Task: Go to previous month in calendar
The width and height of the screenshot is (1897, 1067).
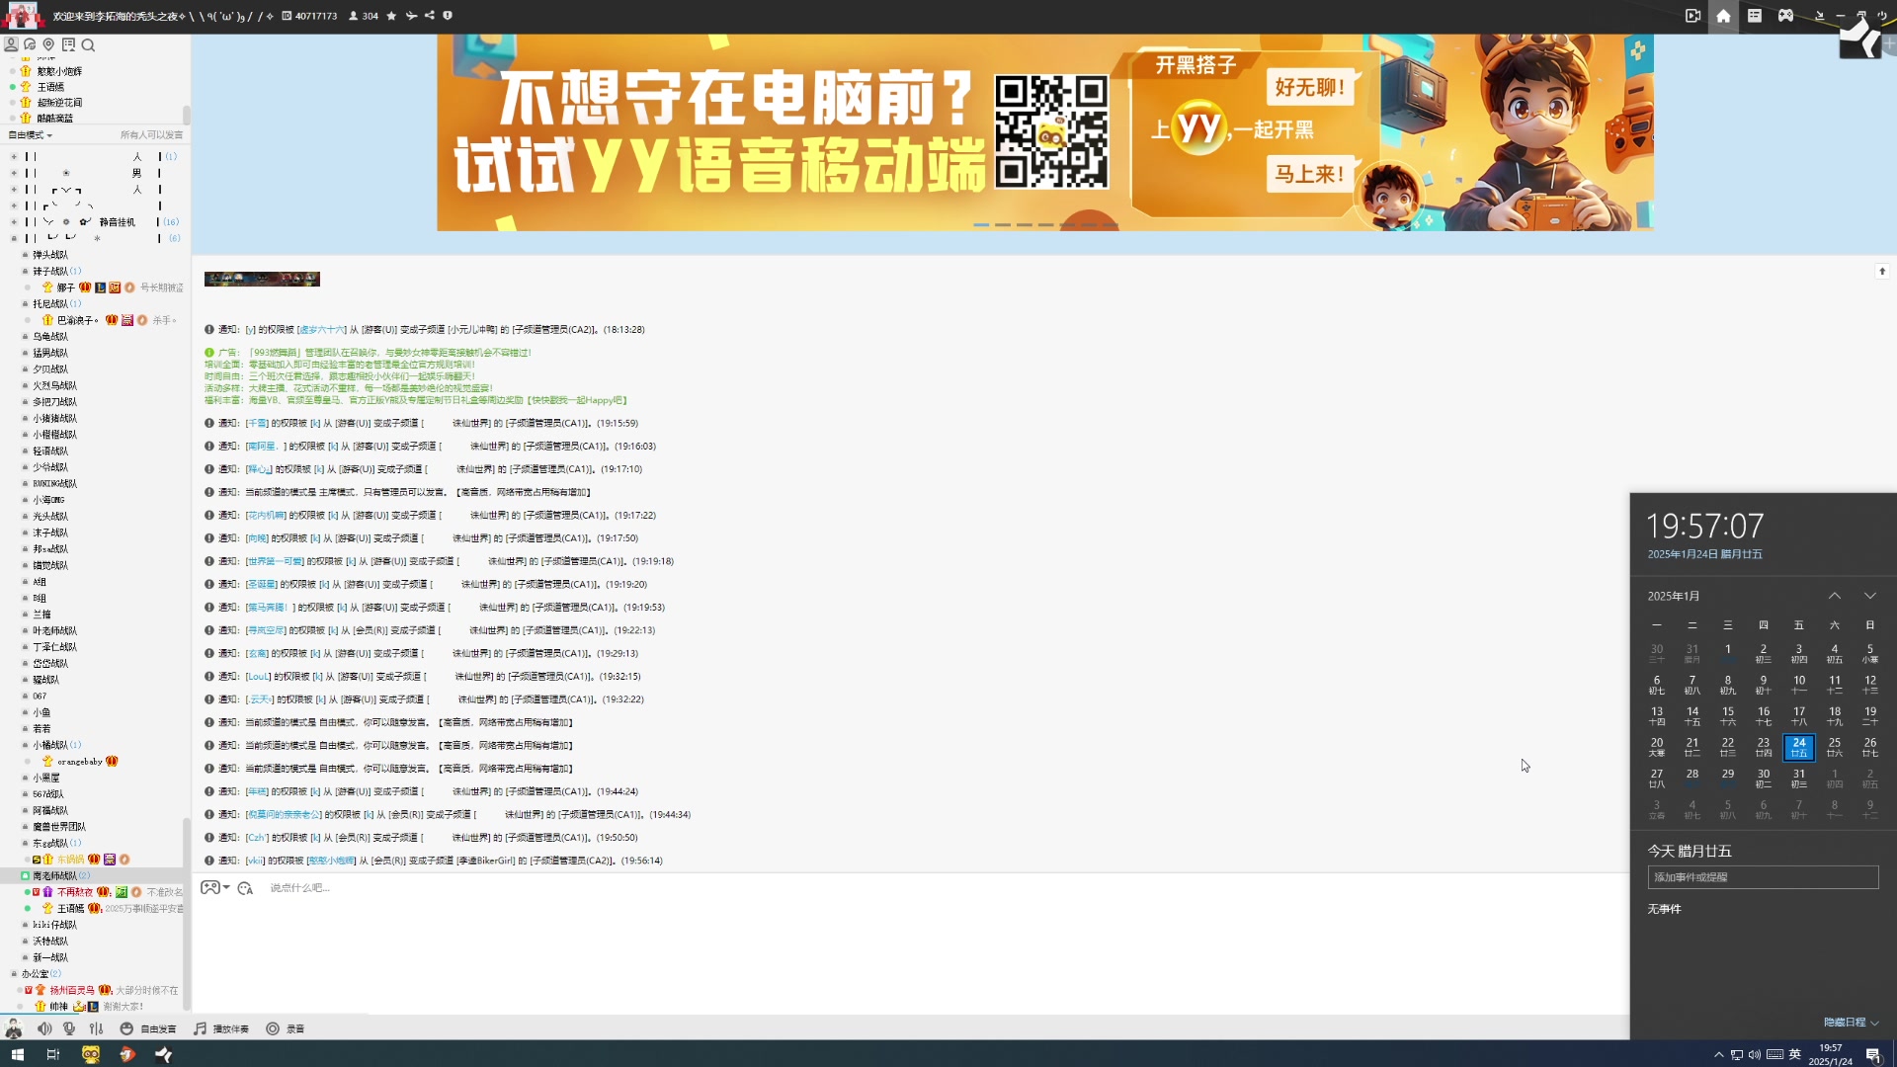Action: (1835, 596)
